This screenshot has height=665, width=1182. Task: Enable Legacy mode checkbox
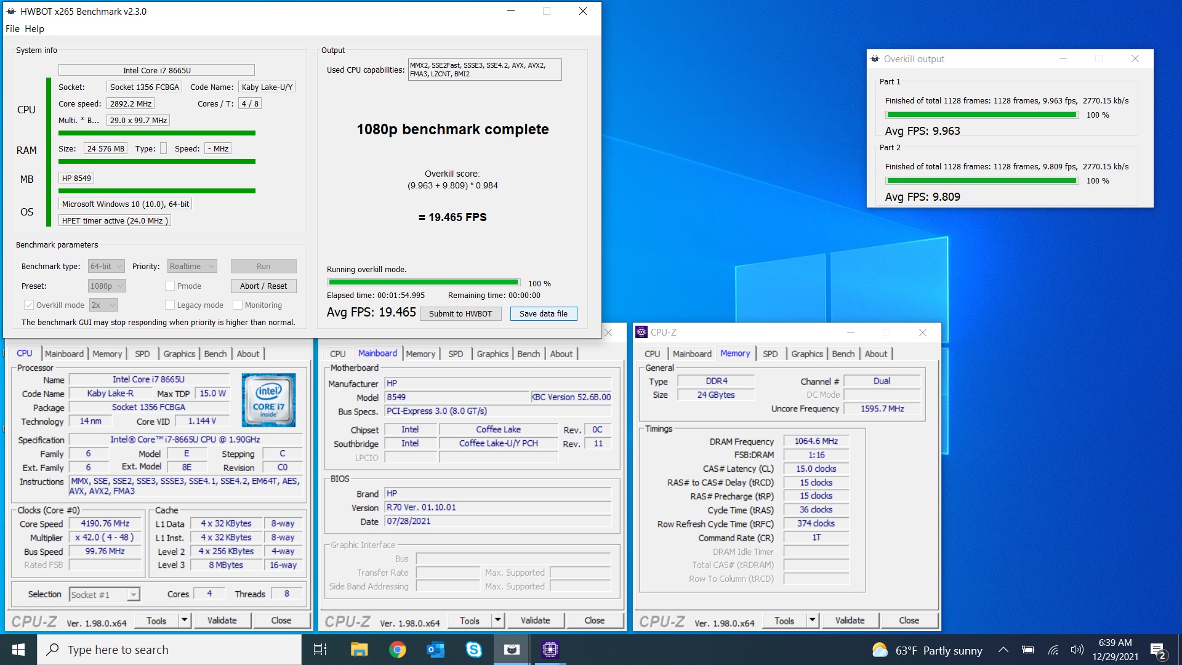coord(170,305)
